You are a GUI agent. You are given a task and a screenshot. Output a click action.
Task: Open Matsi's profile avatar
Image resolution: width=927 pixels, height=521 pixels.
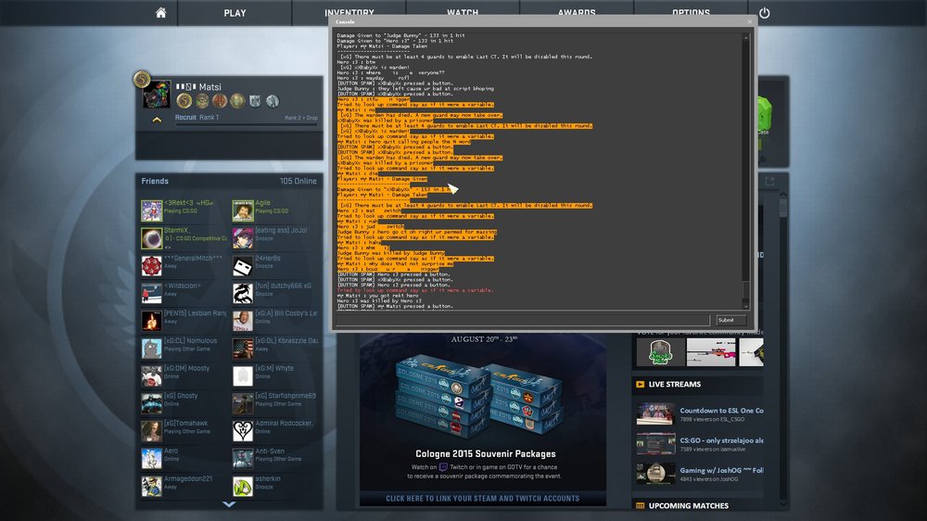[x=157, y=95]
